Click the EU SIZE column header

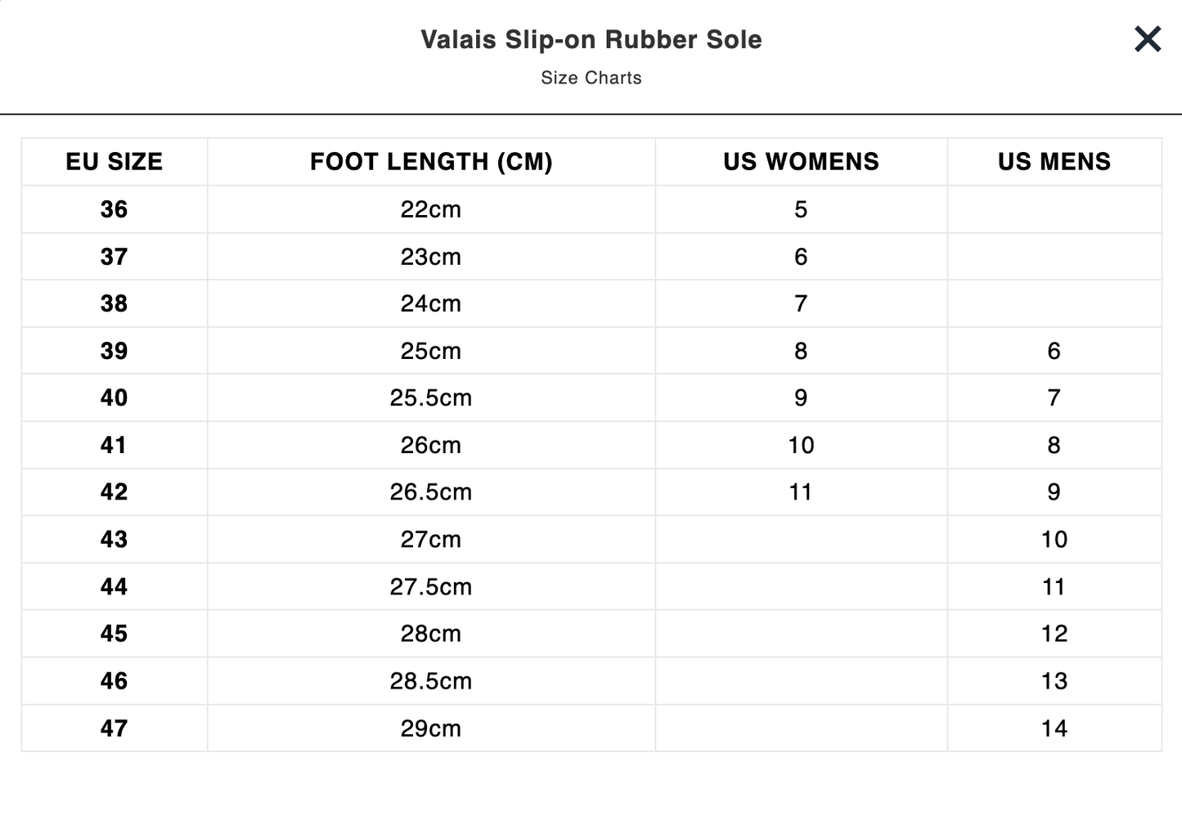point(114,162)
